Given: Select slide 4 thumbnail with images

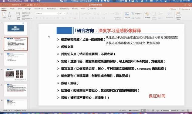Looking at the screenshot, I should tap(16, 75).
